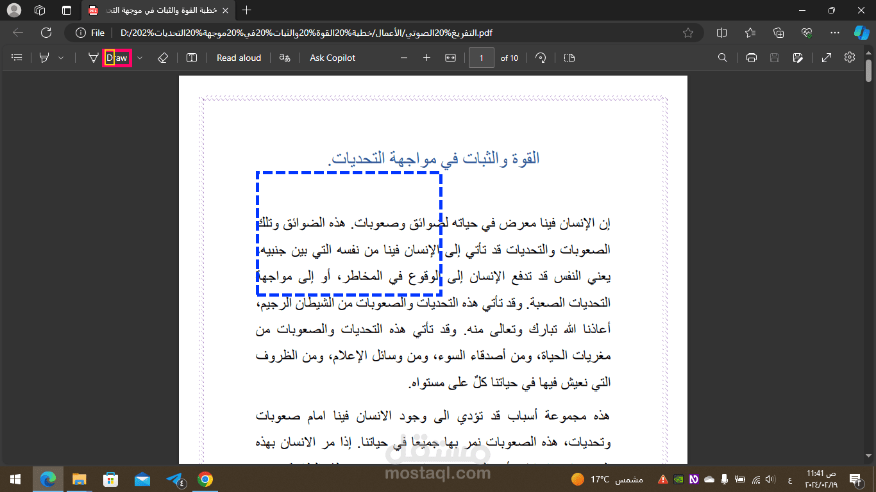Open Edge Settings and more menu
Viewport: 876px width, 492px height.
tap(834, 33)
